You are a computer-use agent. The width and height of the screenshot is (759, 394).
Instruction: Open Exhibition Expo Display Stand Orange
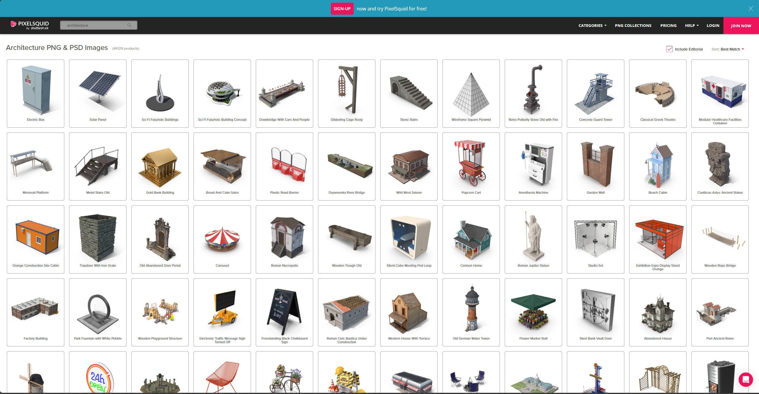tap(658, 239)
